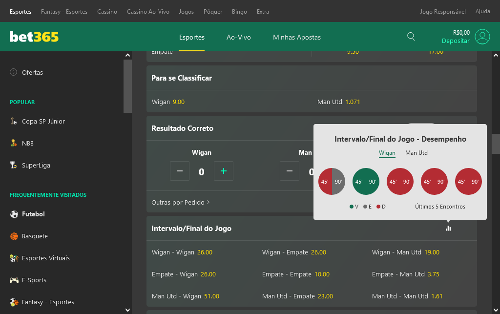This screenshot has width=500, height=314.
Task: Decrease Man Utd score with minus button
Action: click(290, 171)
